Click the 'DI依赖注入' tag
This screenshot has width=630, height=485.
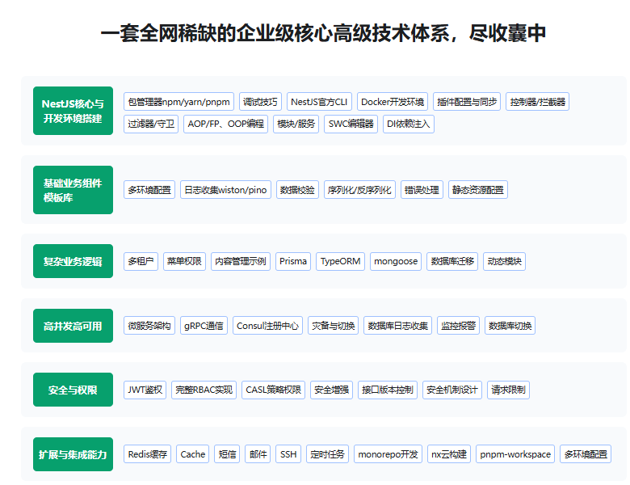409,124
